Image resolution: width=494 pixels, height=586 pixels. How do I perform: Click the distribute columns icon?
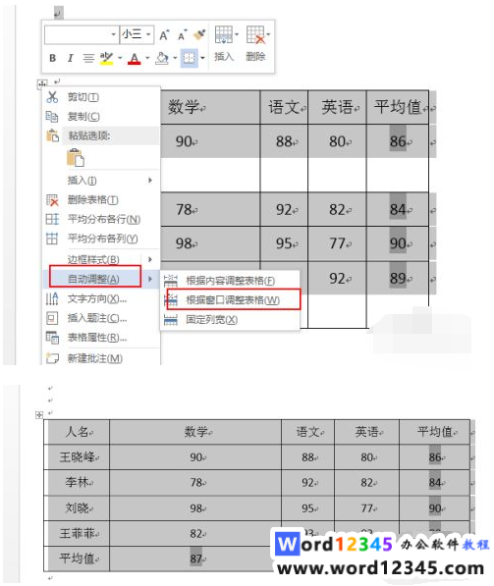click(52, 239)
